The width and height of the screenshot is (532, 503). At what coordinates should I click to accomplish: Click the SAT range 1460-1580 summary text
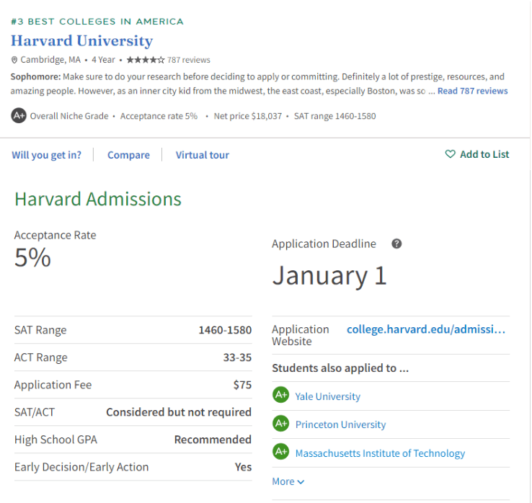(x=335, y=116)
